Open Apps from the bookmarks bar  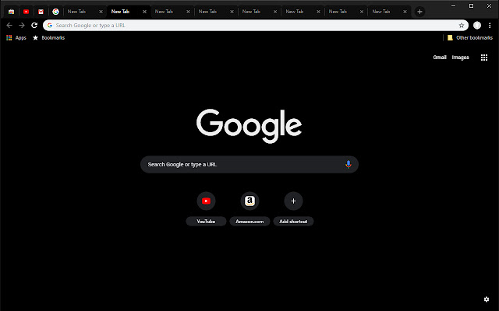coord(16,38)
